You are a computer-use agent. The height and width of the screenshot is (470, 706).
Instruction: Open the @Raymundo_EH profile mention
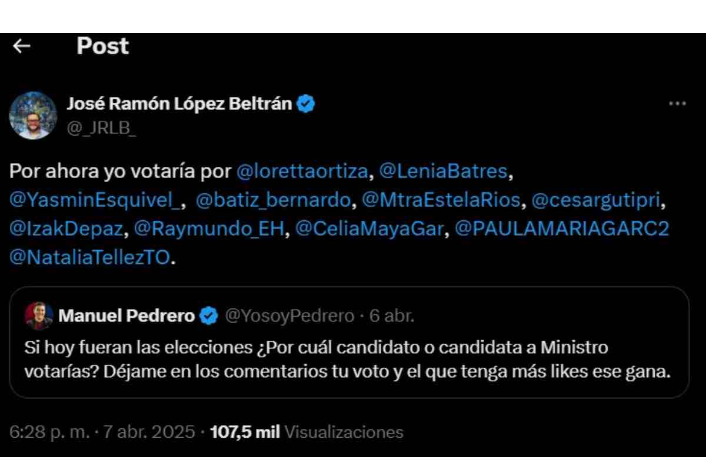(209, 230)
